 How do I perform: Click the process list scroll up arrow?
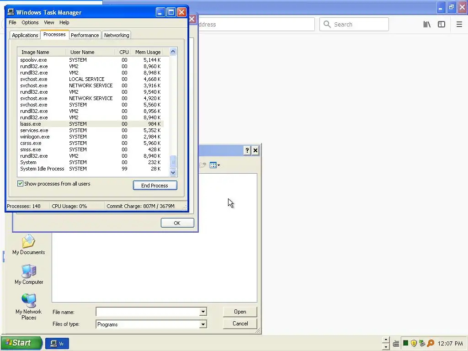click(x=173, y=52)
